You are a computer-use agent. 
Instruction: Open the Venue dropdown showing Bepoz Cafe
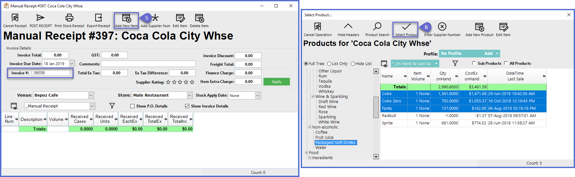click(91, 95)
